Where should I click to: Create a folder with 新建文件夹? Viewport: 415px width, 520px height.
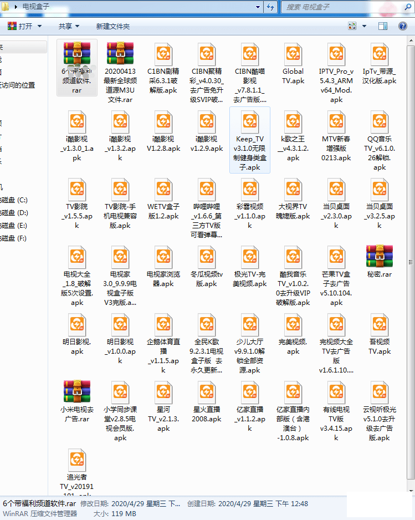[x=112, y=26]
